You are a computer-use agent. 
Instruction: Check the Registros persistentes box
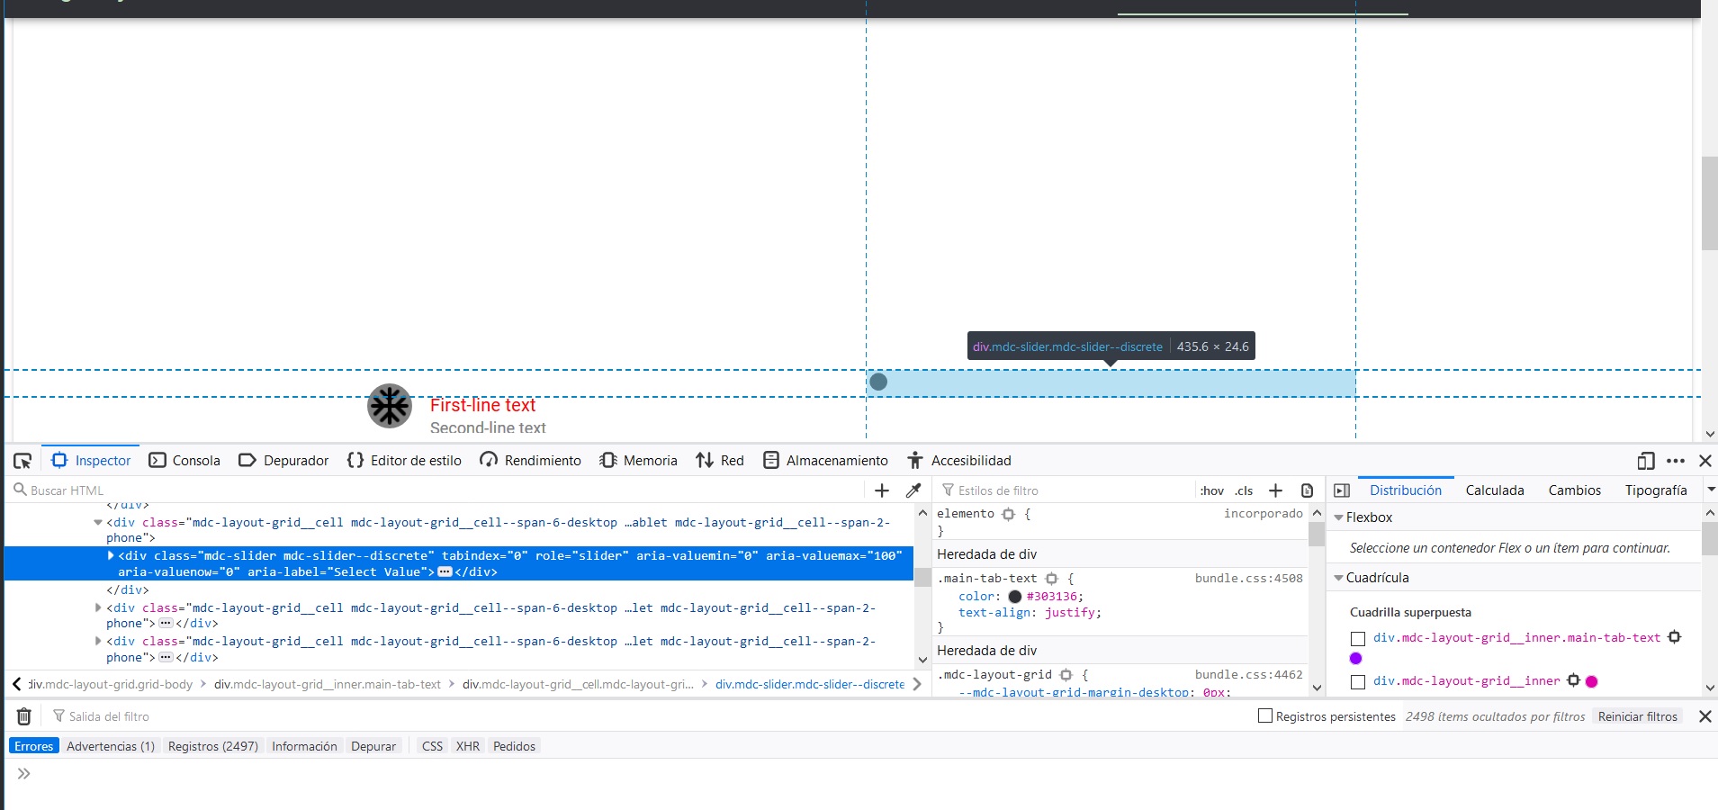[1265, 715]
